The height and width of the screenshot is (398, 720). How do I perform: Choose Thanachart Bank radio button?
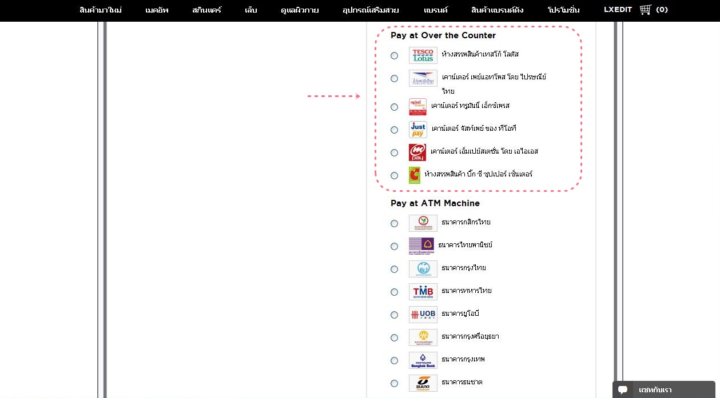point(394,383)
